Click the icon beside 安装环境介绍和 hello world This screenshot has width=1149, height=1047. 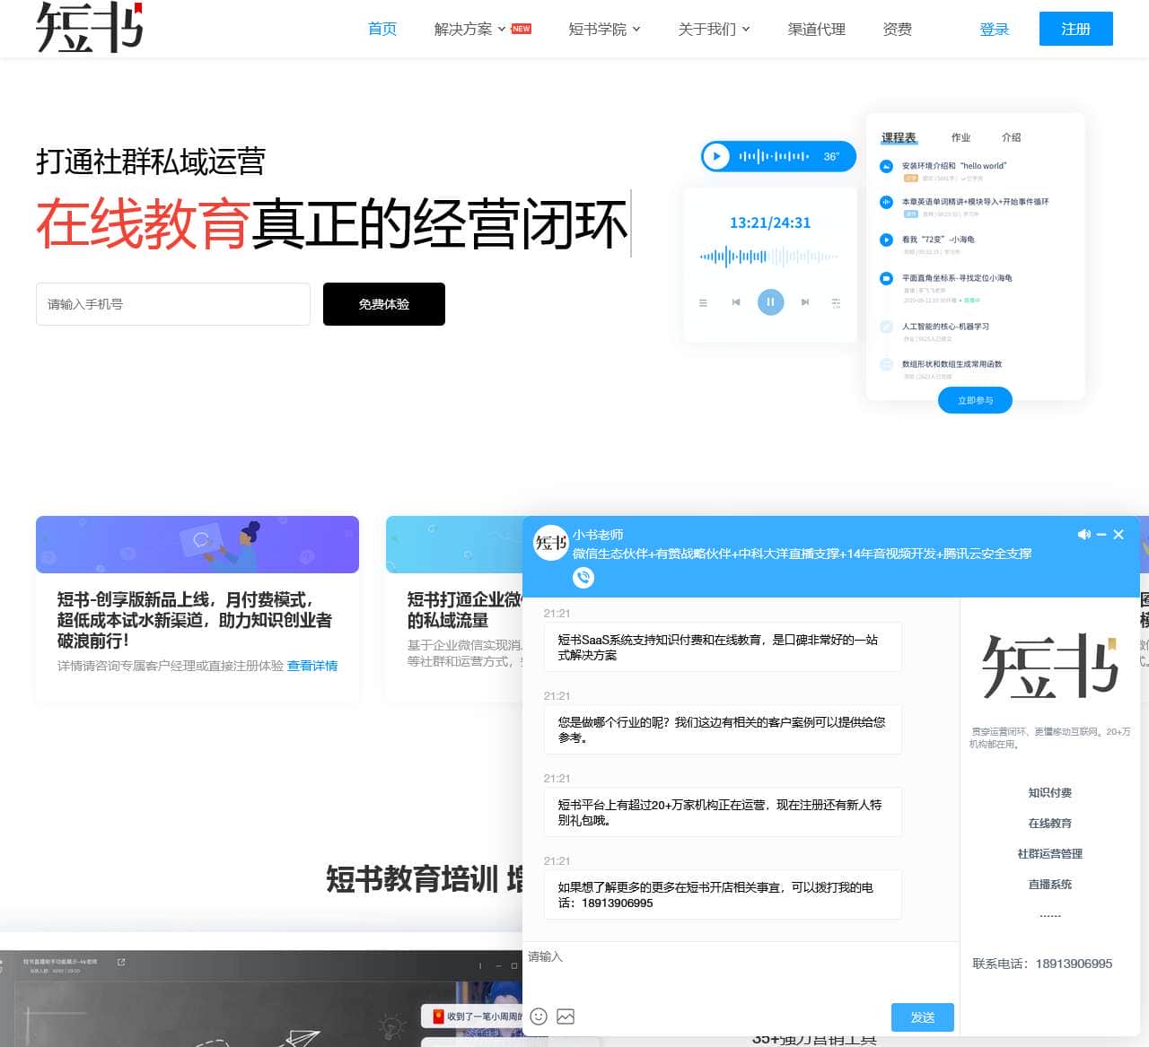coord(886,166)
